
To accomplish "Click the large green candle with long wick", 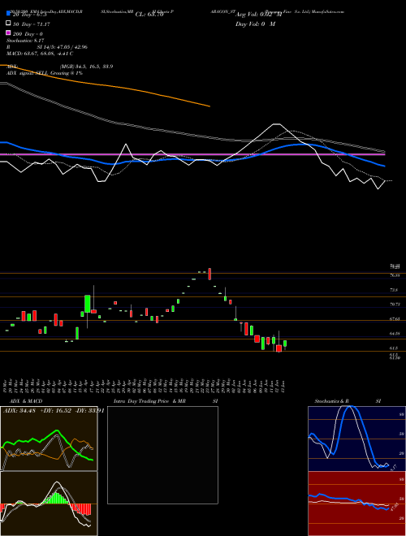I will click(88, 304).
